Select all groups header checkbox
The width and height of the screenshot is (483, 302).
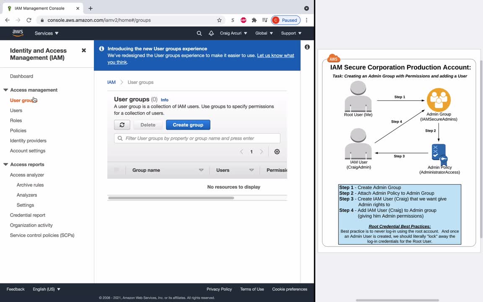coord(117,170)
